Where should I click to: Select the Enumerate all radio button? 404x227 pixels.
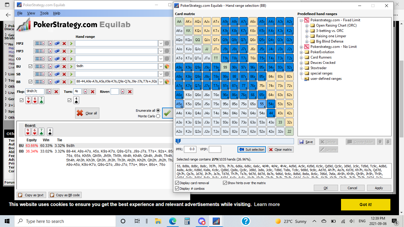pyautogui.click(x=158, y=110)
